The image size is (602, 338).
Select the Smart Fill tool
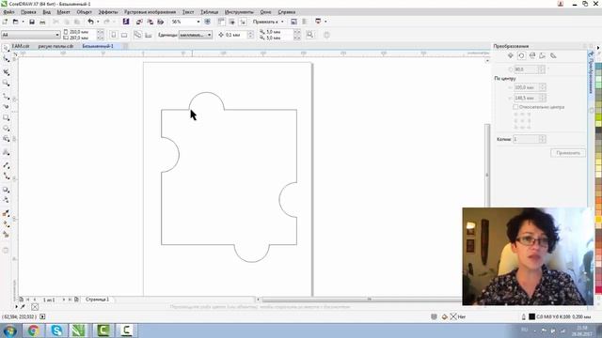click(7, 234)
